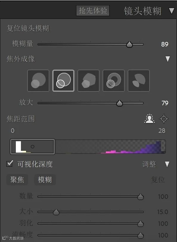177x242 pixels.
Task: Click the 放大 slider handle
Action: [x=120, y=103]
